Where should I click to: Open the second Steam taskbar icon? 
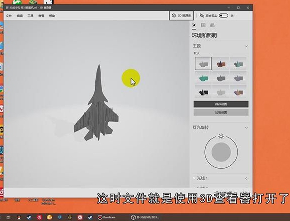pos(90,218)
